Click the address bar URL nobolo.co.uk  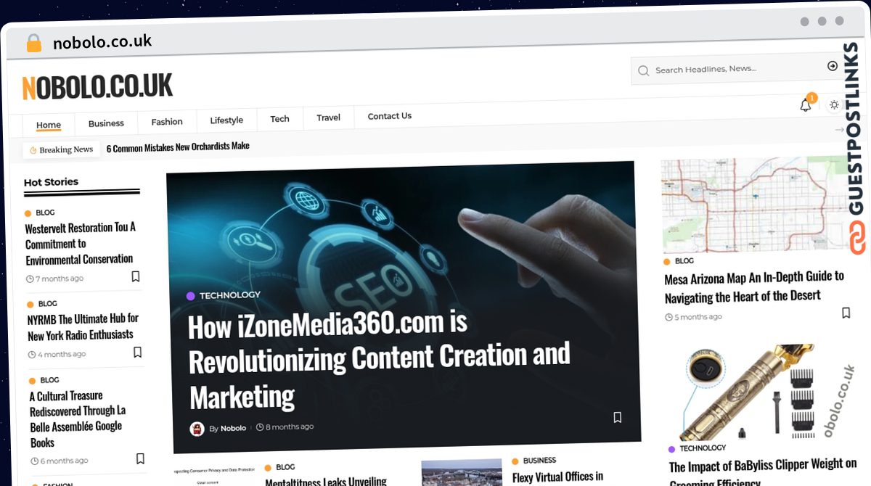(102, 42)
